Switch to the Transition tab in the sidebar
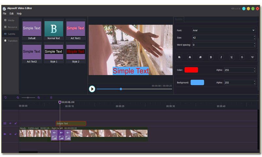This screenshot has width=262, height=157. [10, 41]
